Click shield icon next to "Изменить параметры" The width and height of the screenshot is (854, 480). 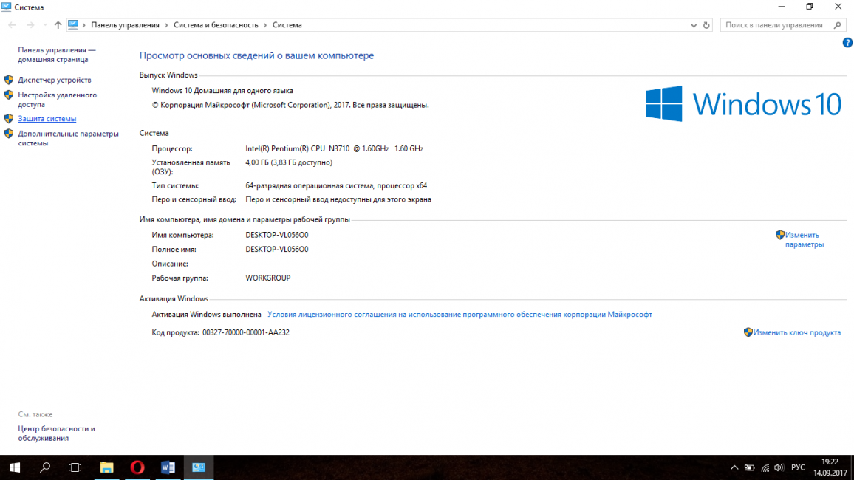[x=780, y=235]
